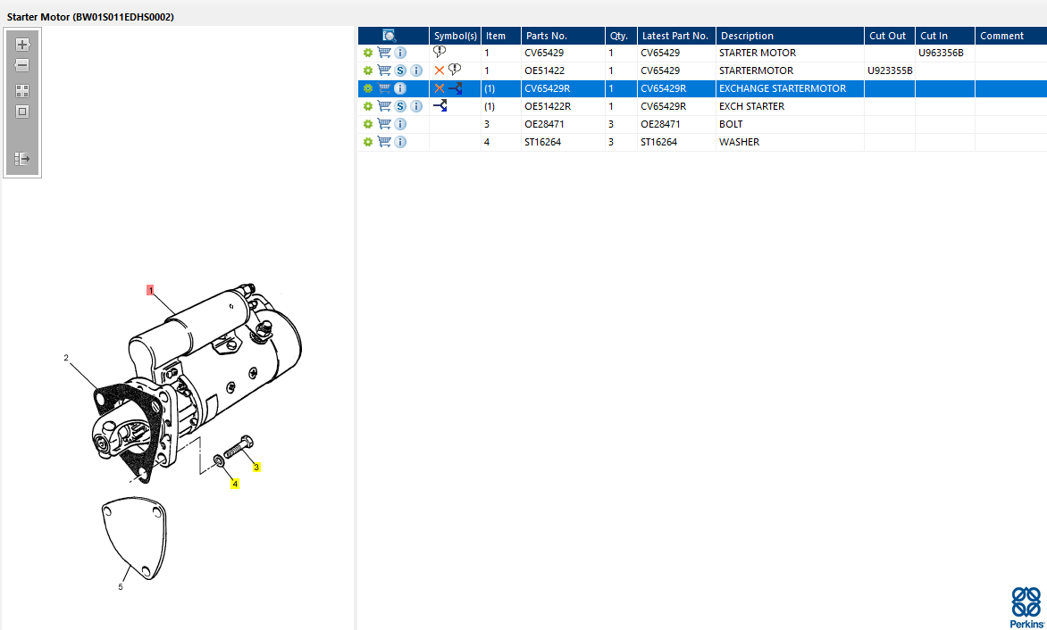Image resolution: width=1047 pixels, height=630 pixels.
Task: Click the S supersession icon for OE51422 STARTERMOTOR
Action: click(400, 70)
